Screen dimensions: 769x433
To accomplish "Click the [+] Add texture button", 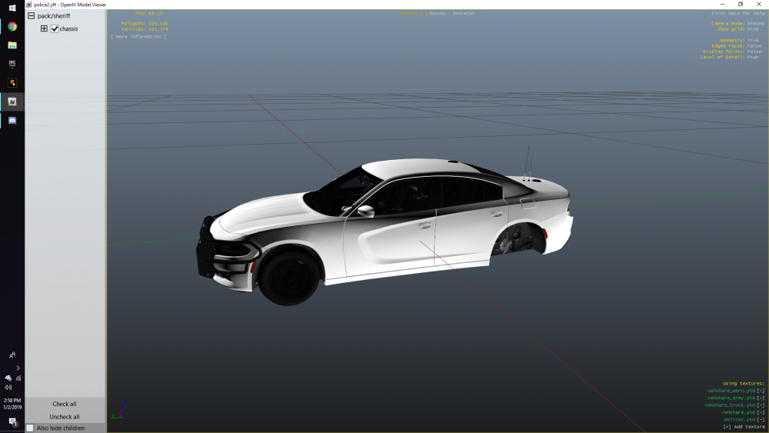I will pos(744,427).
